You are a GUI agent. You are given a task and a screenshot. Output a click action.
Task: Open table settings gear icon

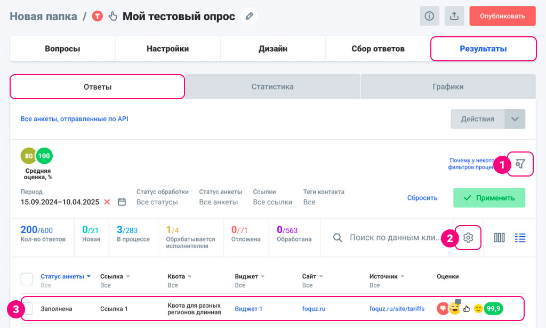(x=468, y=238)
